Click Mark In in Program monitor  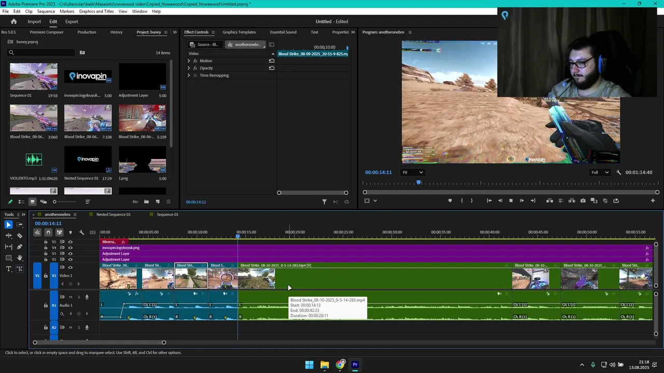tap(462, 200)
